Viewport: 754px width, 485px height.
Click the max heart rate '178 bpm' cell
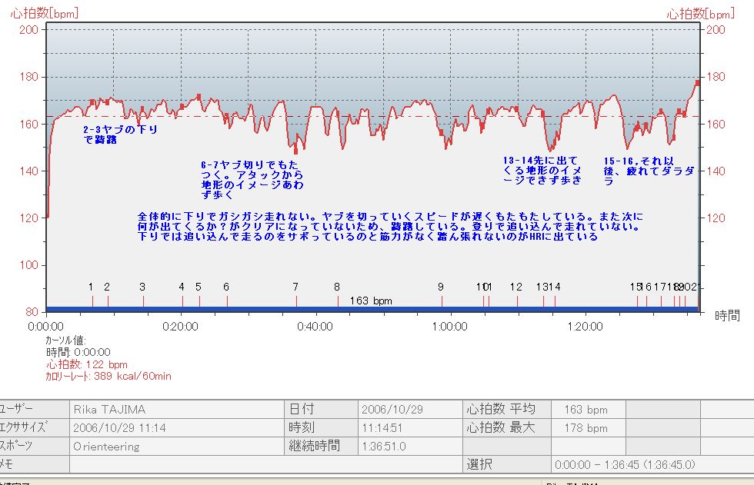pos(588,427)
